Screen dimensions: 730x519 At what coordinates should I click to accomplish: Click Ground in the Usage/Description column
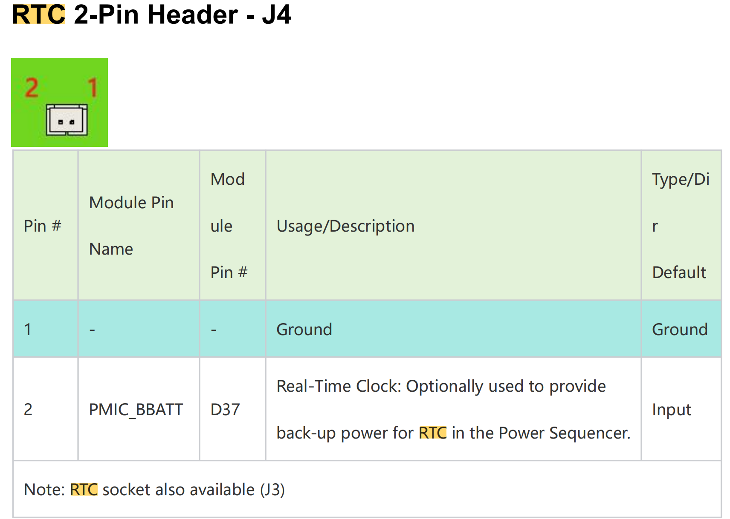click(x=304, y=330)
